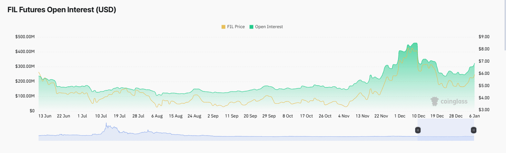The width and height of the screenshot is (506, 153).
Task: Click the $9.00 right price axis label
Action: (x=484, y=37)
